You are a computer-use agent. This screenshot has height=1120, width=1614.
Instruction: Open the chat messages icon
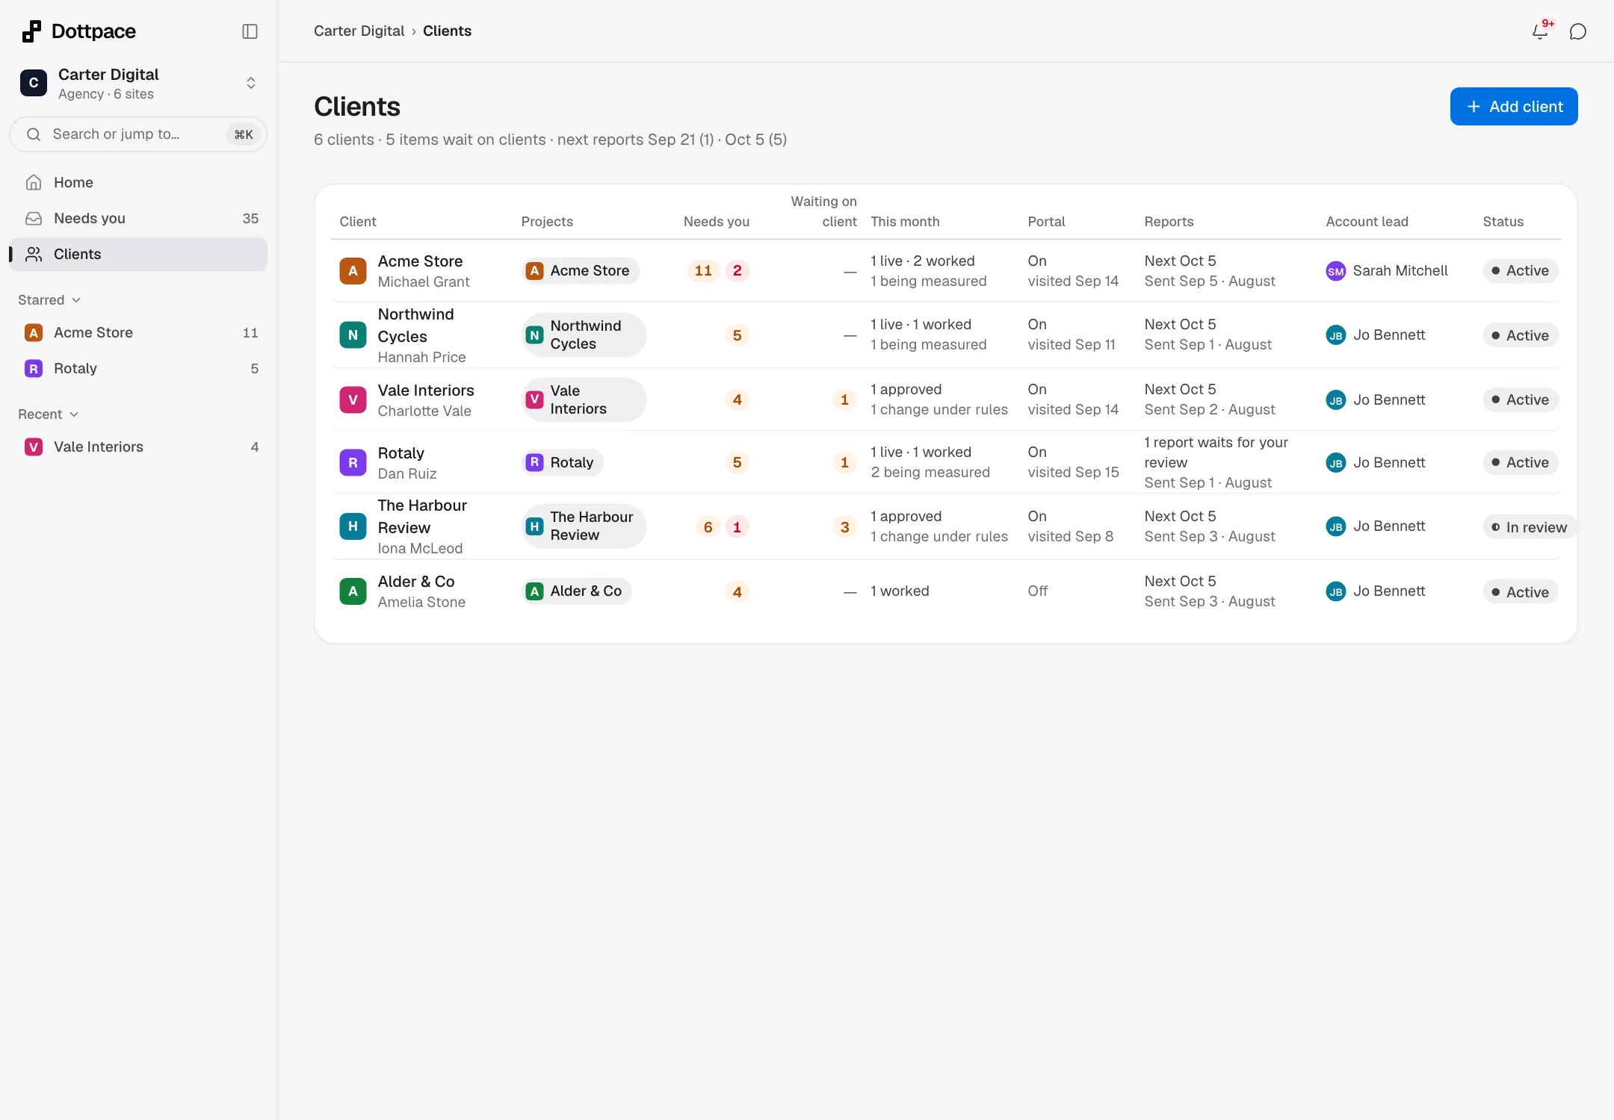(x=1577, y=31)
